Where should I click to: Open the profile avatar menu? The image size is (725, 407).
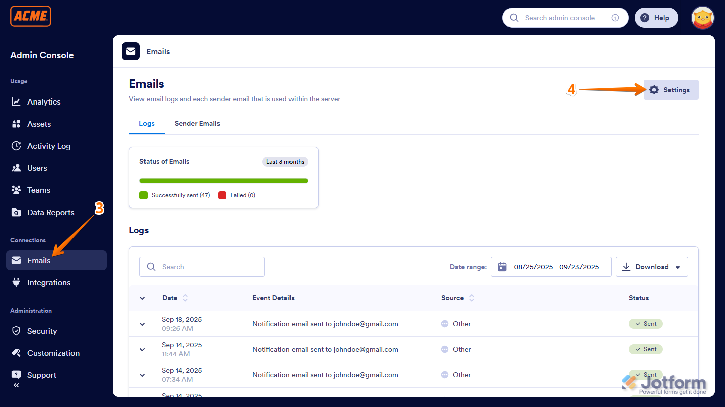click(703, 18)
